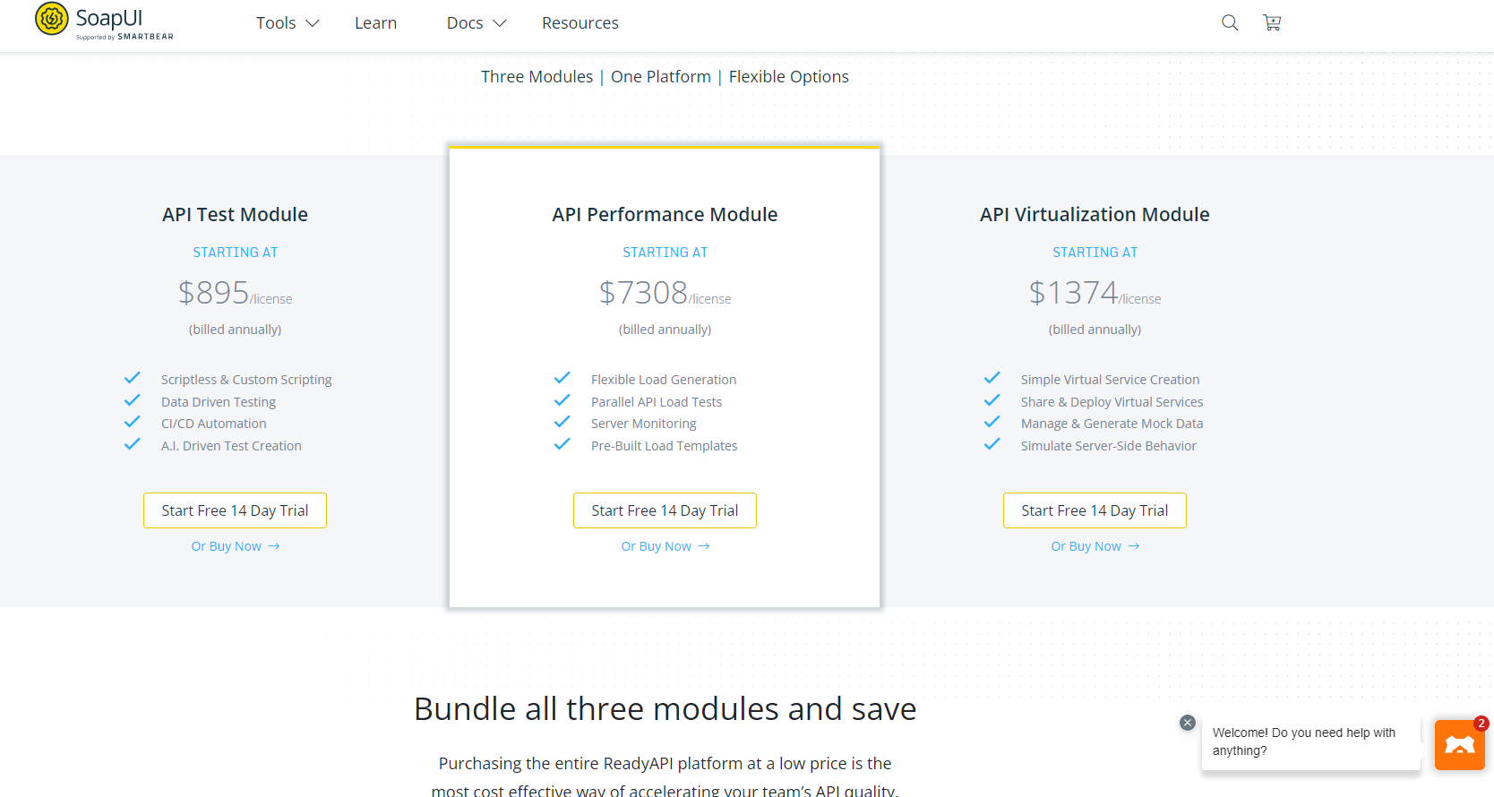This screenshot has height=797, width=1494.
Task: Click the $895 license price
Action: 235,293
